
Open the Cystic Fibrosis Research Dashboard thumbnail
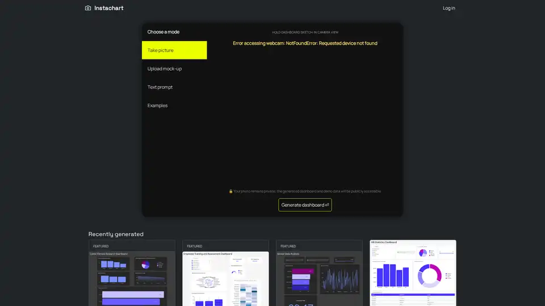[x=132, y=278]
